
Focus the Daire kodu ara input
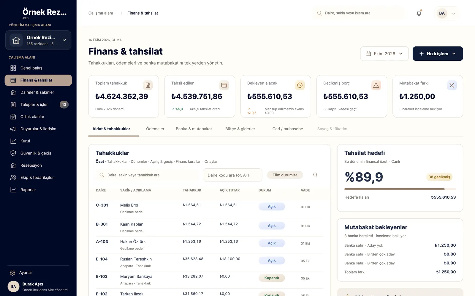(x=232, y=175)
